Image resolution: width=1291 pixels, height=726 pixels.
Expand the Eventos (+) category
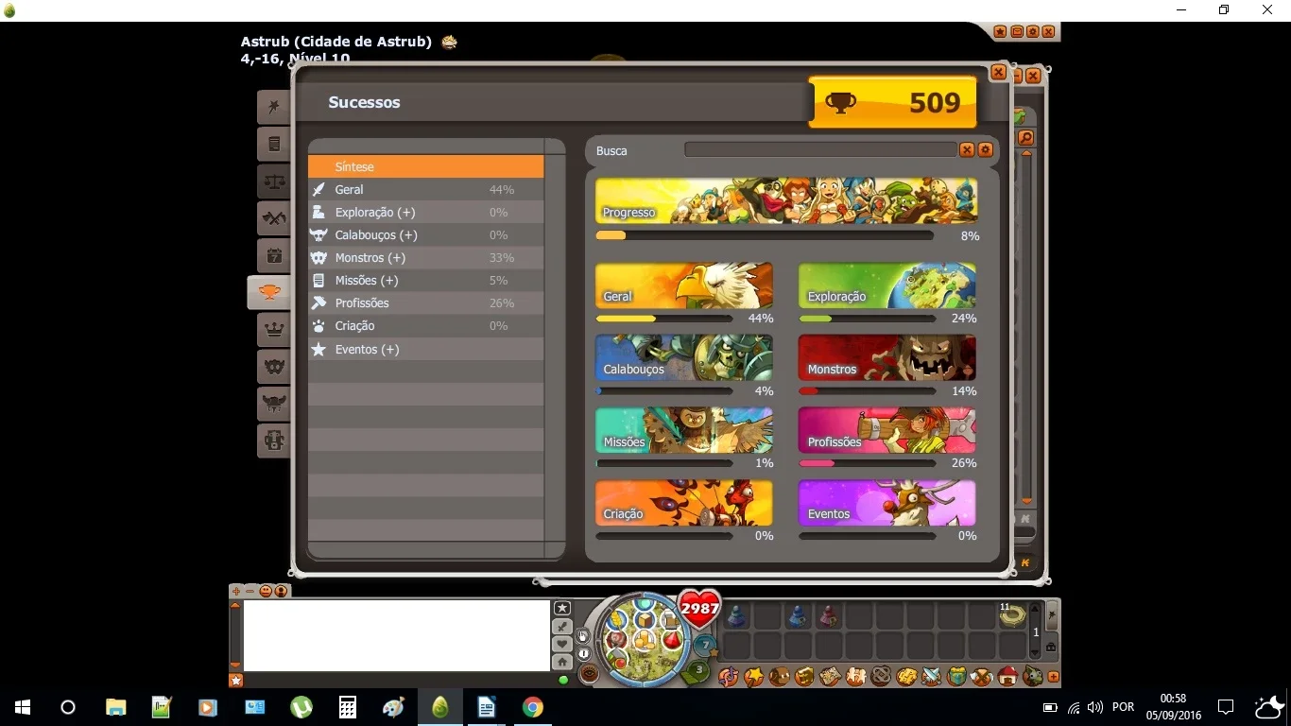click(425, 349)
